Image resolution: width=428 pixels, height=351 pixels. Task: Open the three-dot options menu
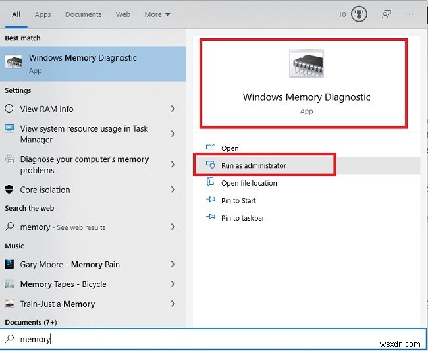click(x=410, y=14)
